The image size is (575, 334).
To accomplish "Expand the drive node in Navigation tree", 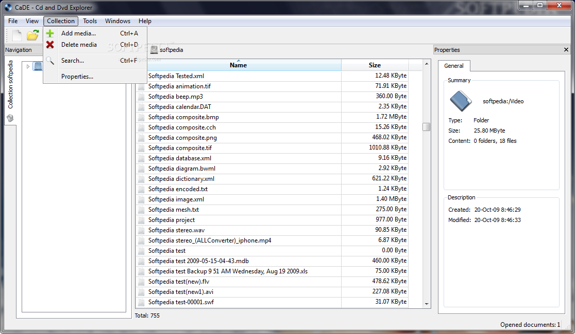I will [x=28, y=67].
